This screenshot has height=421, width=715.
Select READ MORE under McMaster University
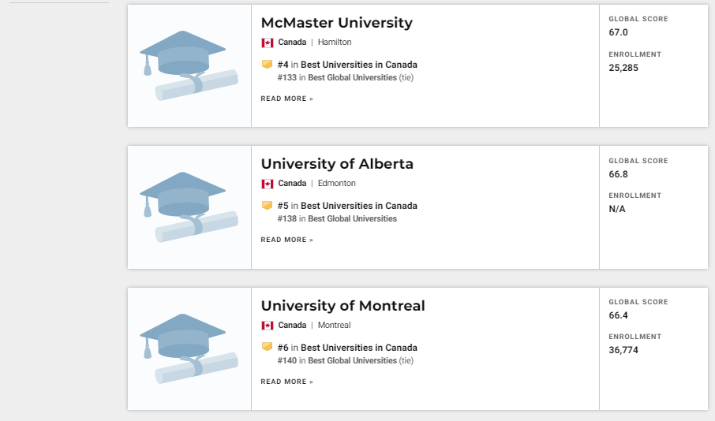click(x=286, y=99)
